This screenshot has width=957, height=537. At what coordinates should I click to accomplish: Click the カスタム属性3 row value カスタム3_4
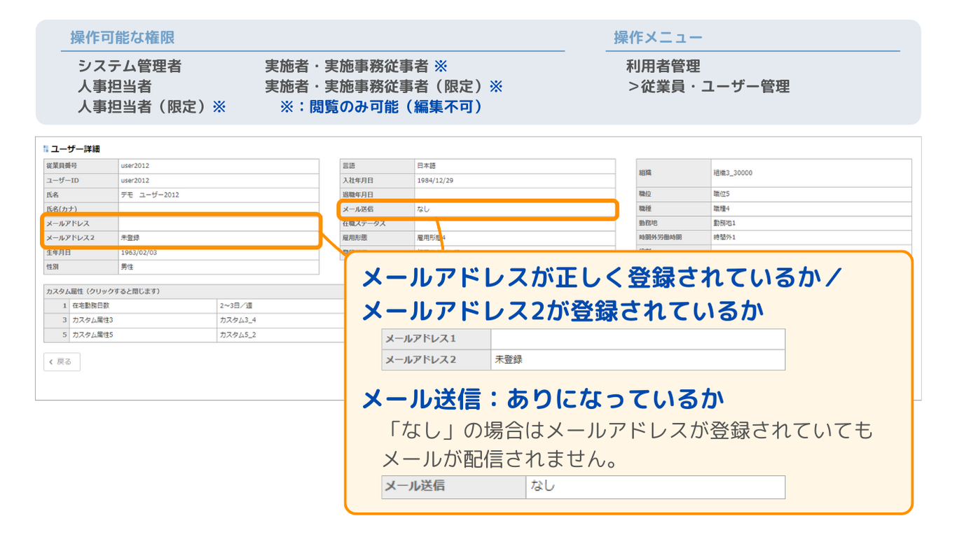(x=237, y=320)
